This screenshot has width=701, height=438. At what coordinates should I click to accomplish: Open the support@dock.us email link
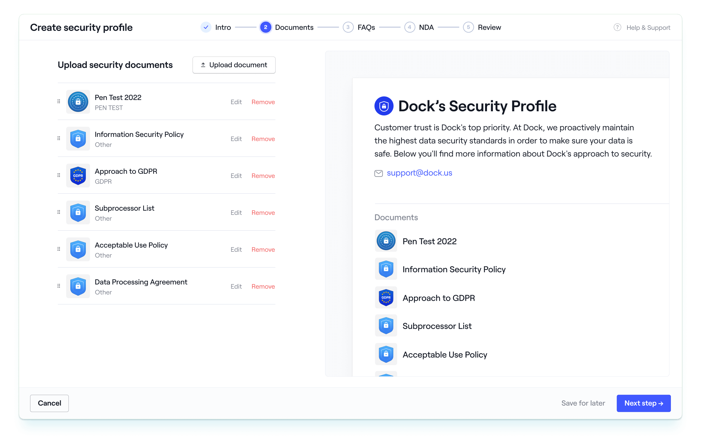click(x=419, y=173)
